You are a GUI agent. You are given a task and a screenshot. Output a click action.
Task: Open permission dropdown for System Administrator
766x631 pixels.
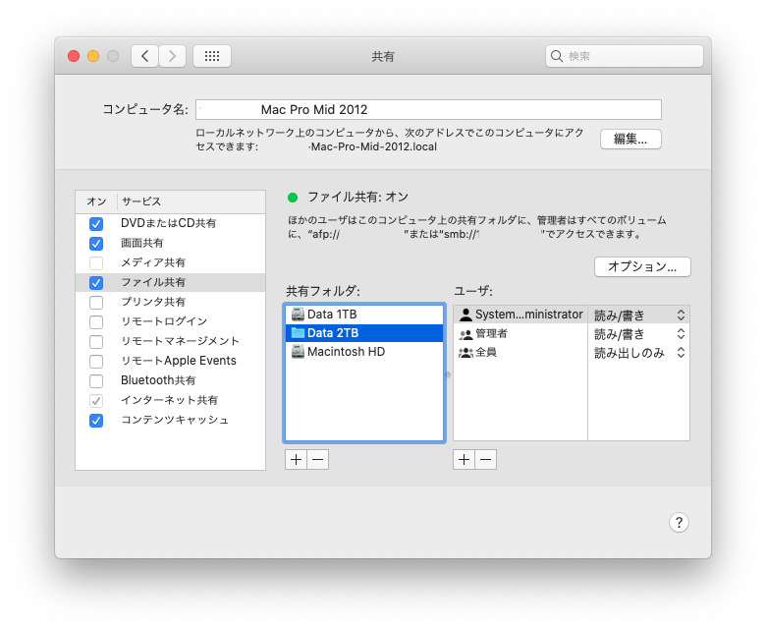(638, 315)
